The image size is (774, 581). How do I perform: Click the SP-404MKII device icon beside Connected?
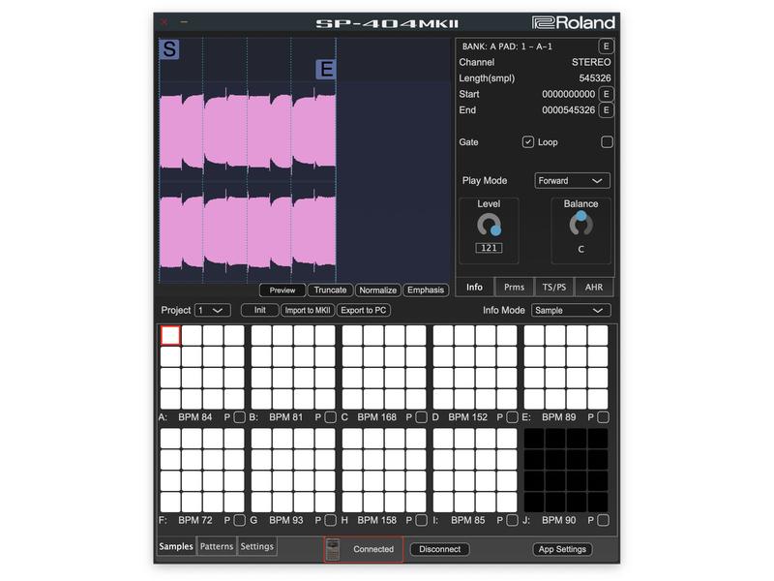[333, 549]
